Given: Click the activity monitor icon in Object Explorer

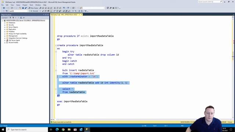Looking at the screenshot, I should tap(23, 18).
